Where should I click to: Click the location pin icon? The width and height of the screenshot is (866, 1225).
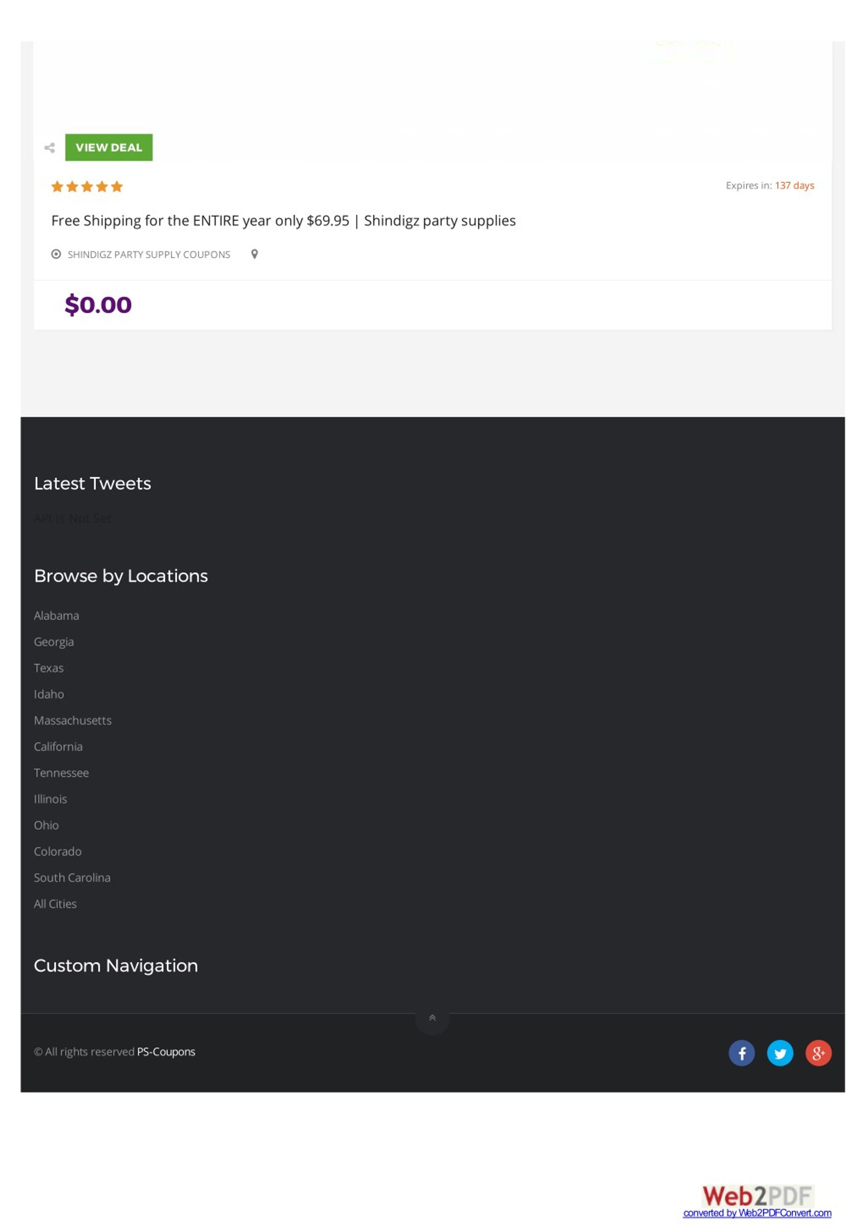[255, 254]
